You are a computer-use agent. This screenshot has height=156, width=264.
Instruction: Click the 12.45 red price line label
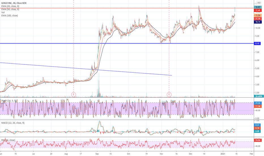click(257, 10)
